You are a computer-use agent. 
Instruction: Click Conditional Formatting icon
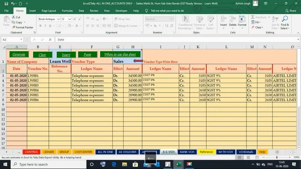pos(185,19)
